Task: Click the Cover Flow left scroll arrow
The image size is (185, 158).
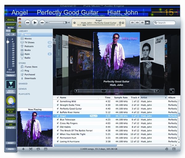Action: click(x=76, y=91)
